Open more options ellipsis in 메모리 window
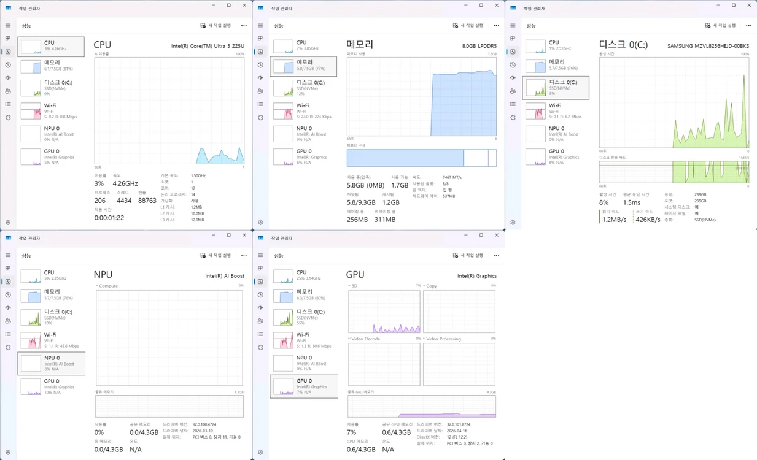The width and height of the screenshot is (757, 460). point(496,26)
